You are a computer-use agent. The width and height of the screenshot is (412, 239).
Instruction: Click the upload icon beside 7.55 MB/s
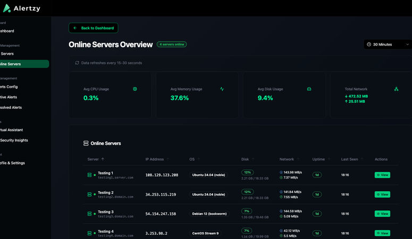pos(281,197)
